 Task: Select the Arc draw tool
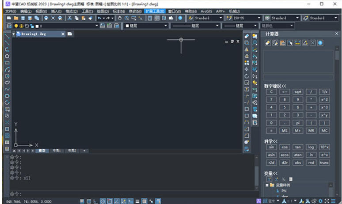coord(7,69)
